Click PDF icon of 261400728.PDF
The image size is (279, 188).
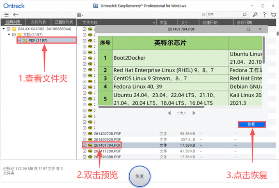pos(90,134)
